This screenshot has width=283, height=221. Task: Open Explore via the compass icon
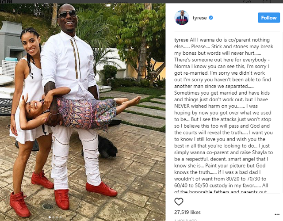click(247, 2)
